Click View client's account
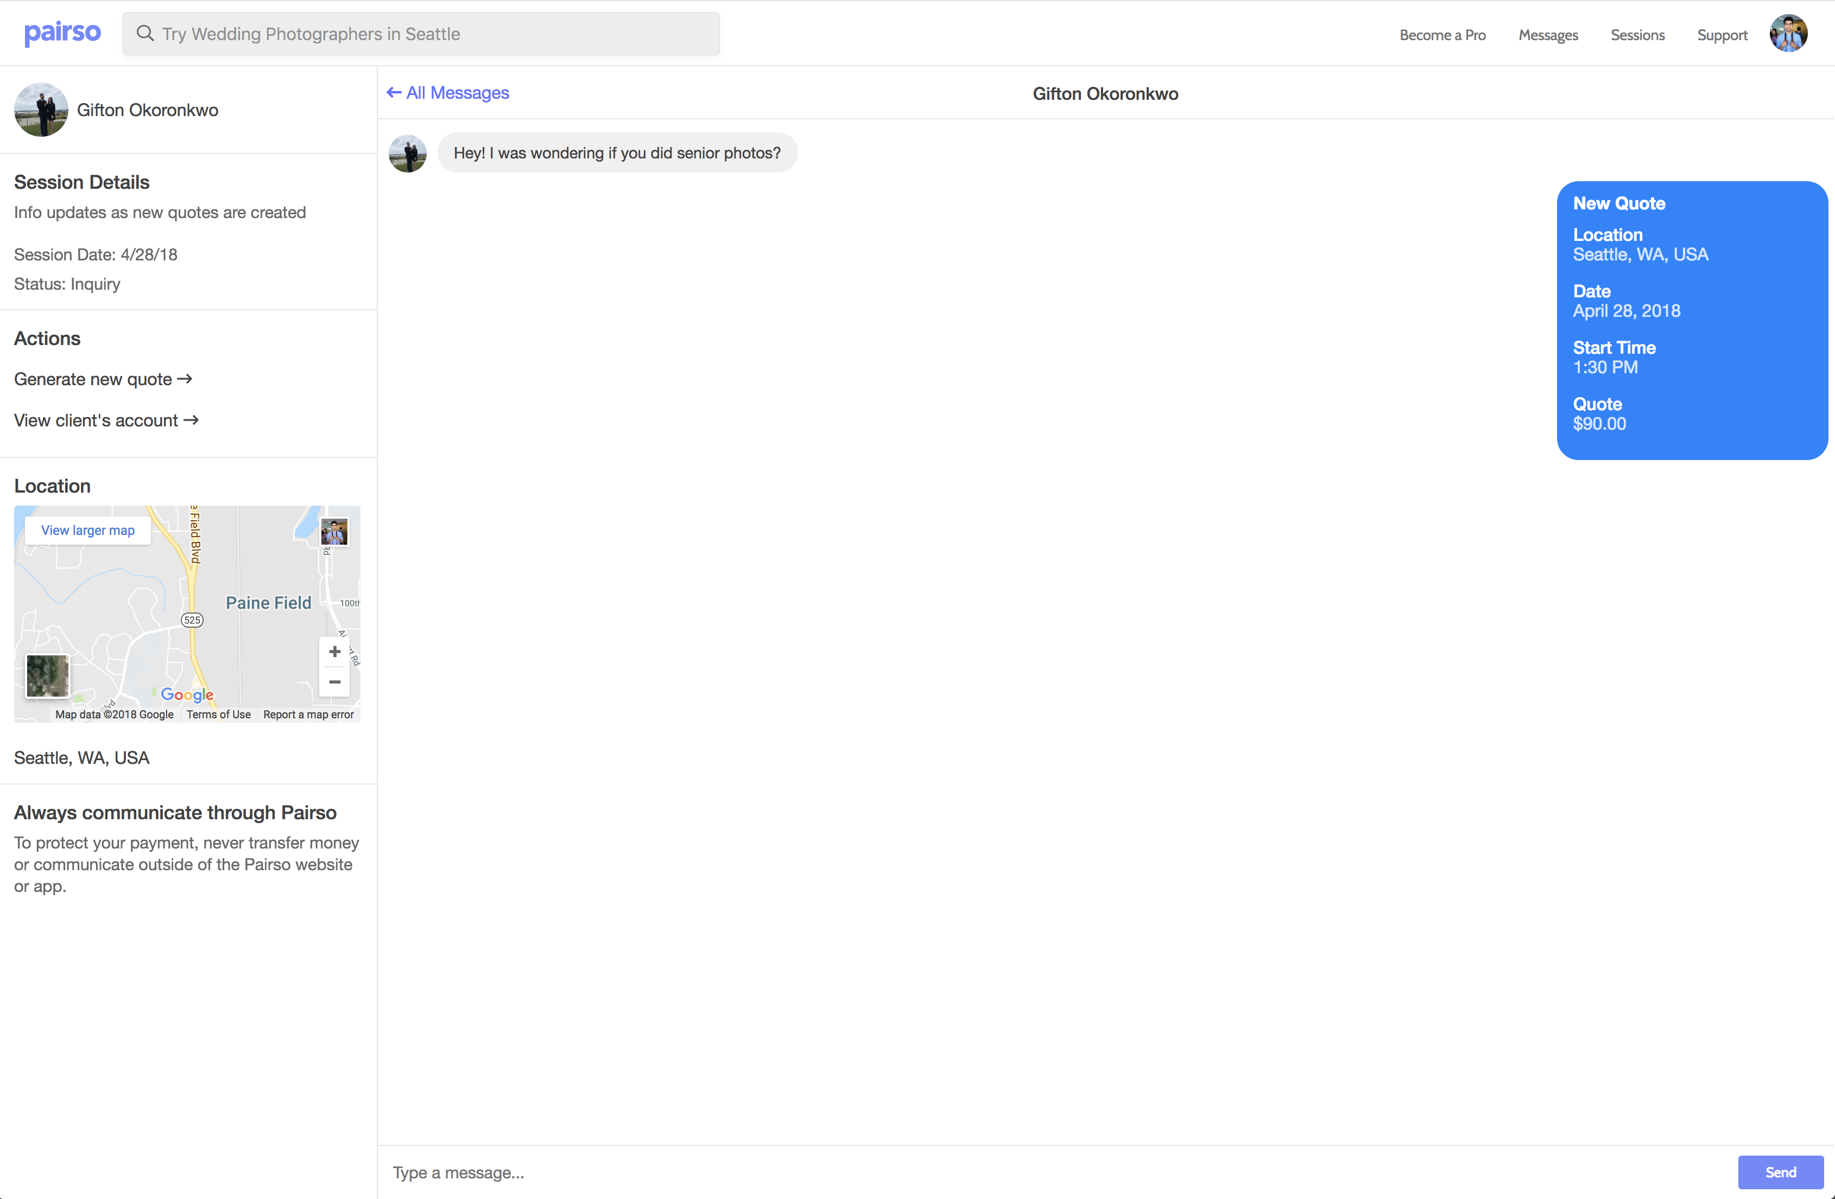This screenshot has width=1835, height=1199. tap(106, 420)
